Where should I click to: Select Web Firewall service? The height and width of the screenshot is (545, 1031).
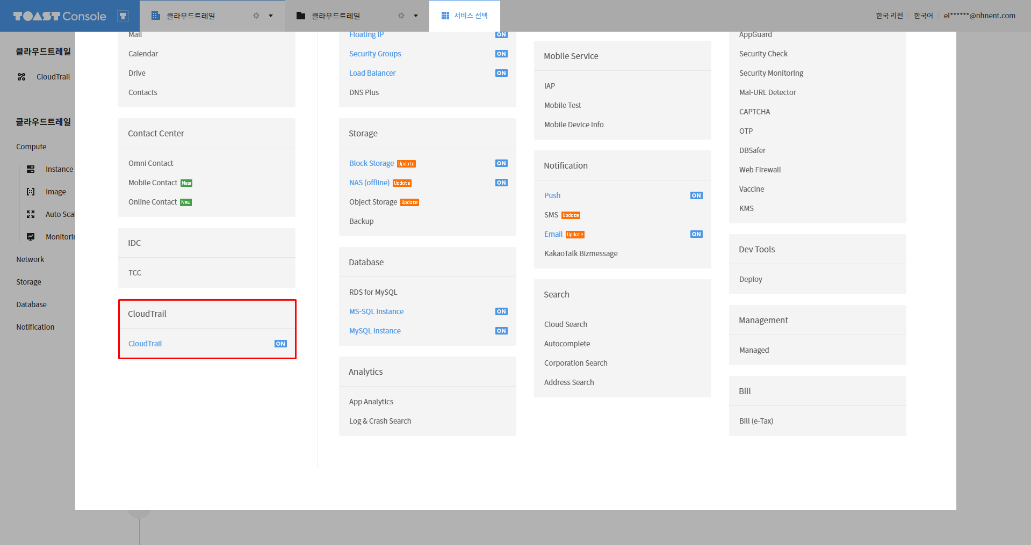760,170
